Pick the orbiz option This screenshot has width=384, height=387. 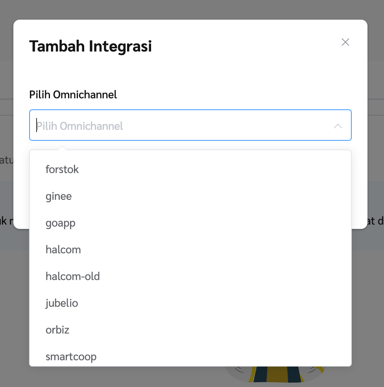tap(190, 330)
